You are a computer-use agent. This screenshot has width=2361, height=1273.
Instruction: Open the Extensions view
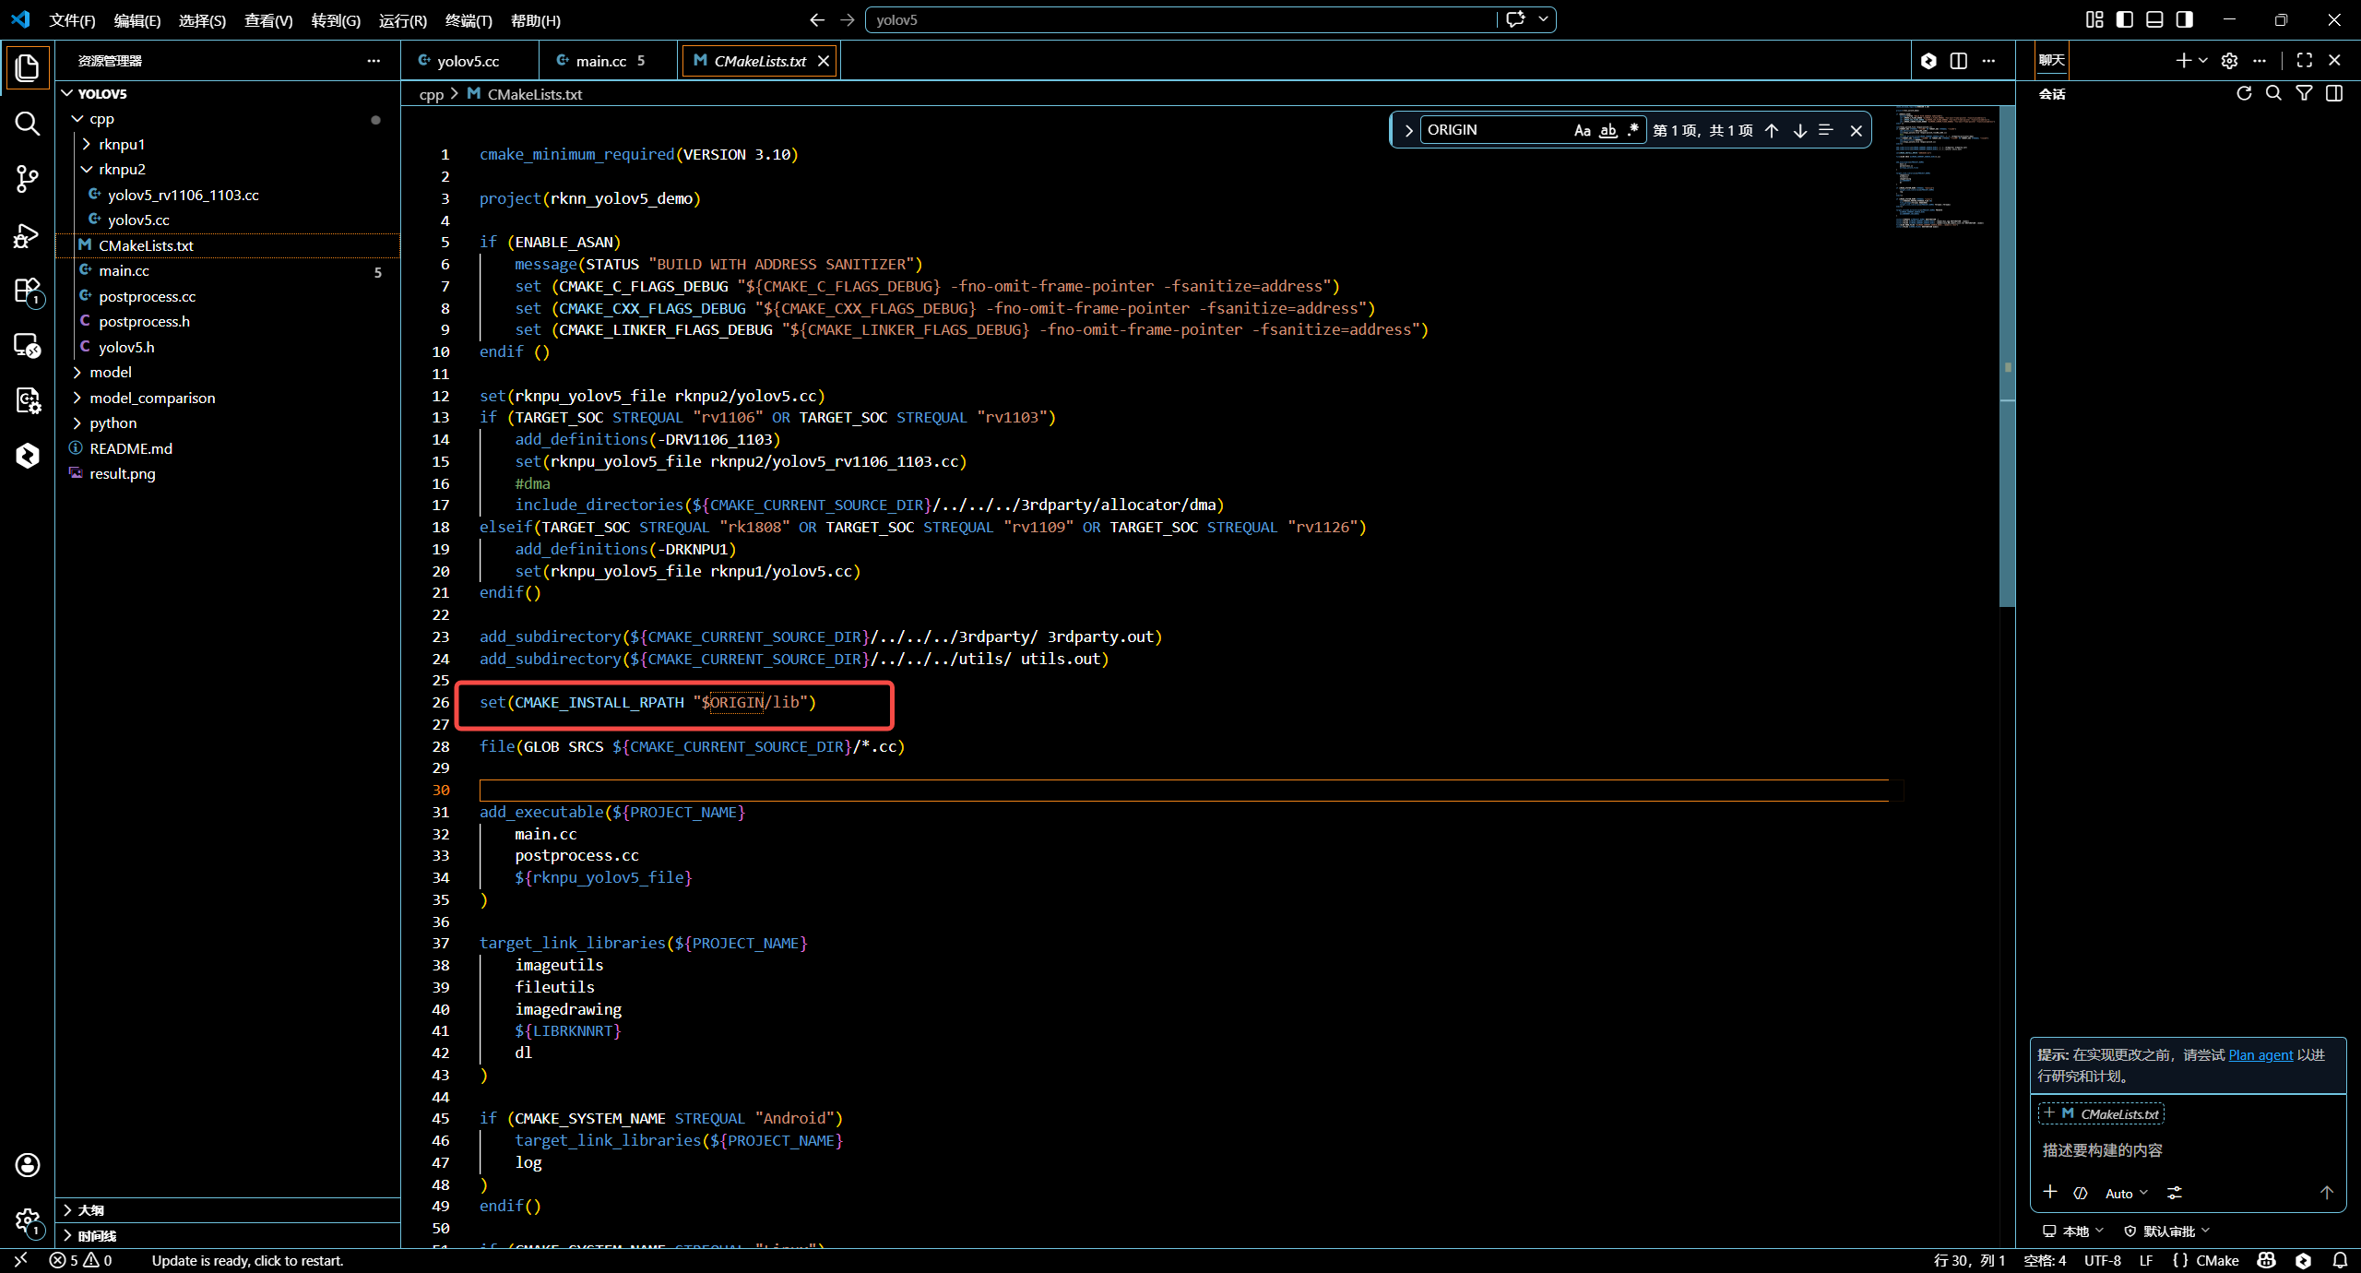point(27,291)
